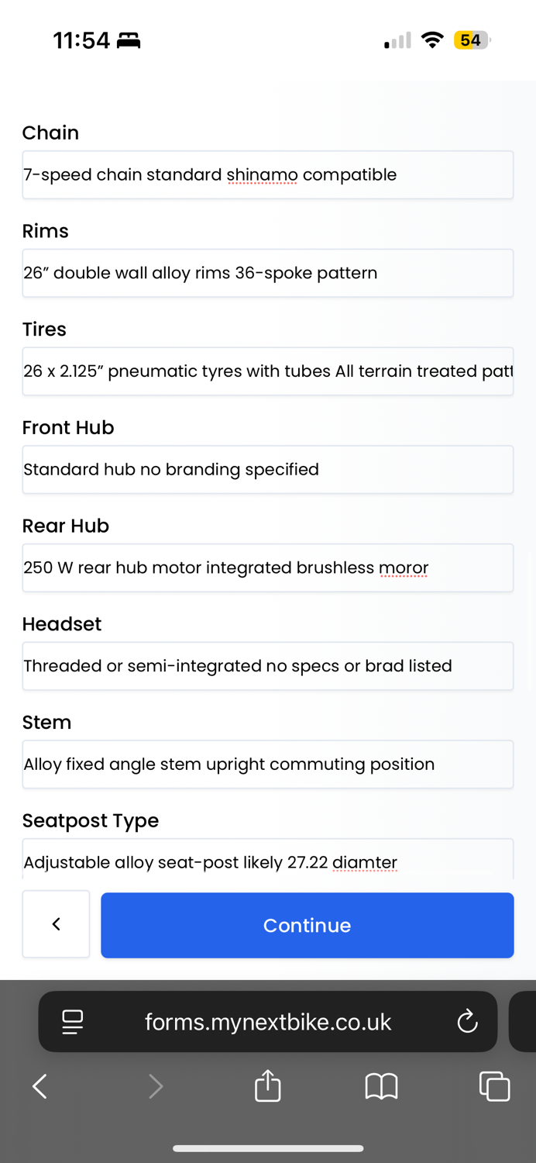
Task: Show all open tabs icon
Action: point(494,1085)
